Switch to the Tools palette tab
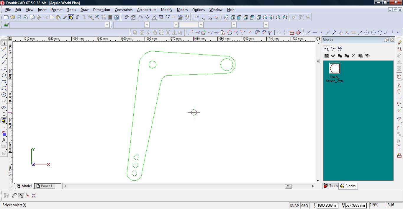403x209 pixels. (331, 186)
